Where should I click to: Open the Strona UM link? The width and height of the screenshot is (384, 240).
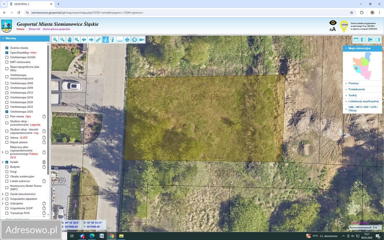(34, 29)
